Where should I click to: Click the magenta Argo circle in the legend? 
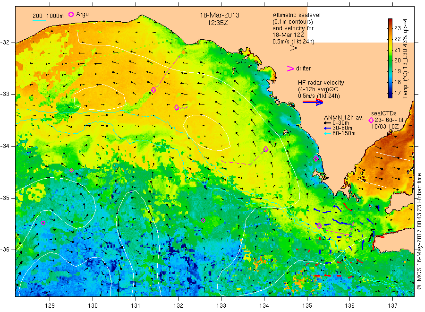pos(71,14)
